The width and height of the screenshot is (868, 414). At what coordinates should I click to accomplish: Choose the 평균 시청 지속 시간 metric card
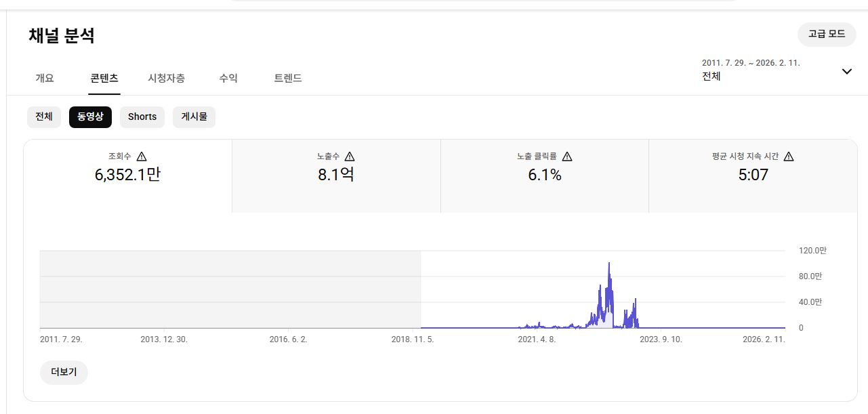pos(753,175)
